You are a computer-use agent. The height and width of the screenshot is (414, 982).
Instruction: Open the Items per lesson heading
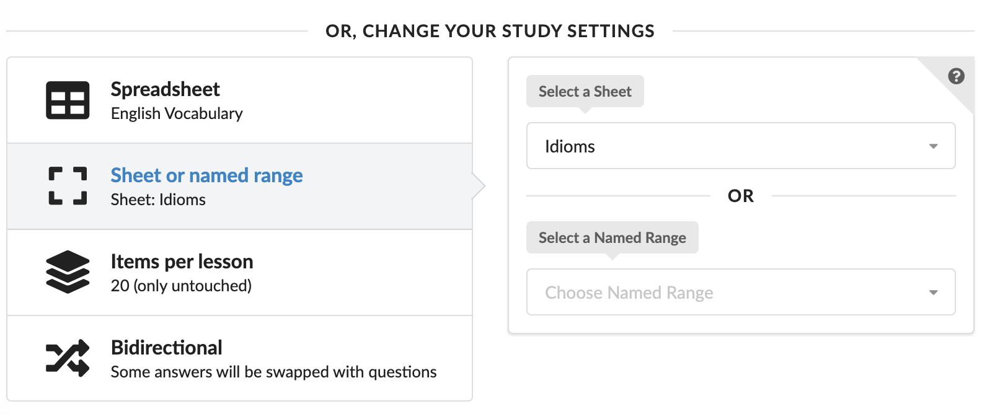[x=182, y=262]
